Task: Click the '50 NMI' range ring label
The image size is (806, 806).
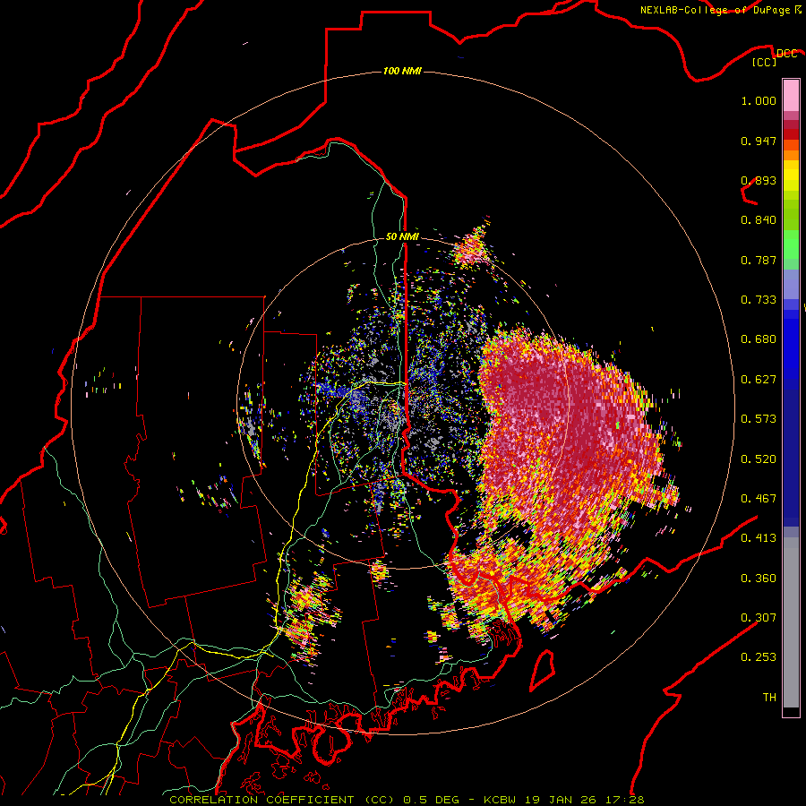Action: click(x=402, y=236)
